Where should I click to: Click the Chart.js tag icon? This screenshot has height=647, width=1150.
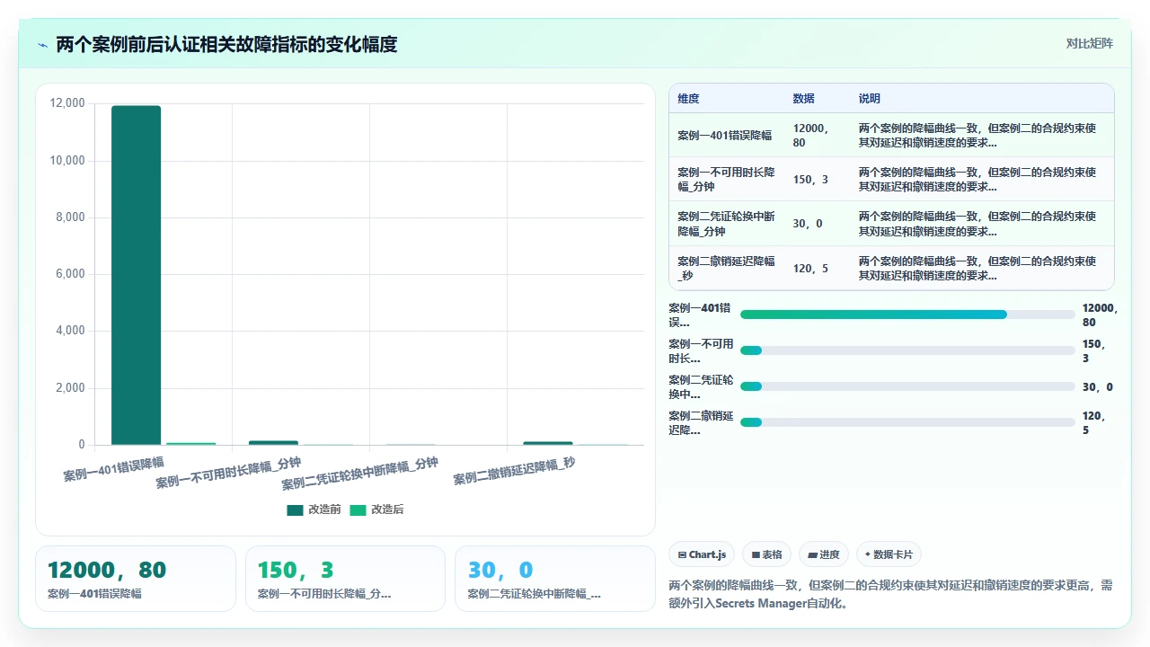[683, 554]
